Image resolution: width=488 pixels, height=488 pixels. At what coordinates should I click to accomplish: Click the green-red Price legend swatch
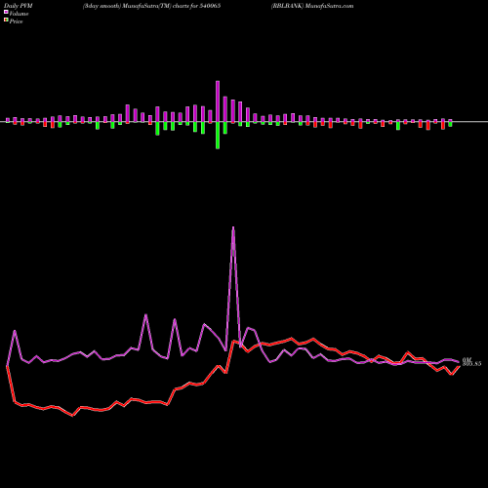[x=6, y=20]
